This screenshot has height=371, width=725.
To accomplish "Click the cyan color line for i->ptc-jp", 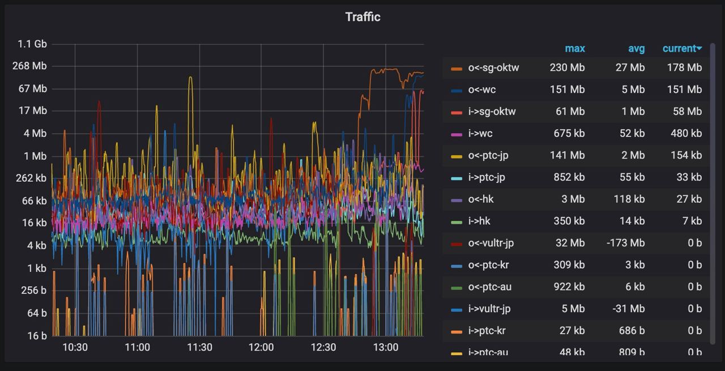I will tap(457, 178).
